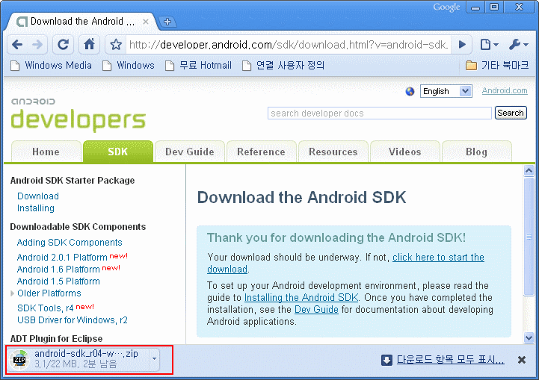The image size is (539, 380).
Task: Open Android 1.5 Platform link
Action: (x=58, y=281)
